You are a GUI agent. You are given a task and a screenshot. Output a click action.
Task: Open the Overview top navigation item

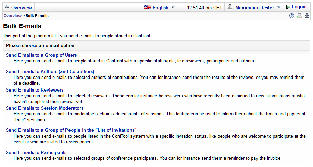tap(21, 8)
